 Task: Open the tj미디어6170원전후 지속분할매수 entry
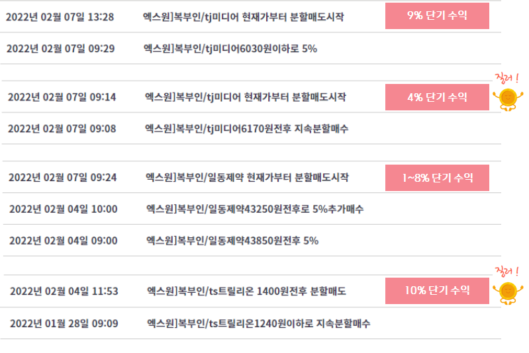pos(246,129)
